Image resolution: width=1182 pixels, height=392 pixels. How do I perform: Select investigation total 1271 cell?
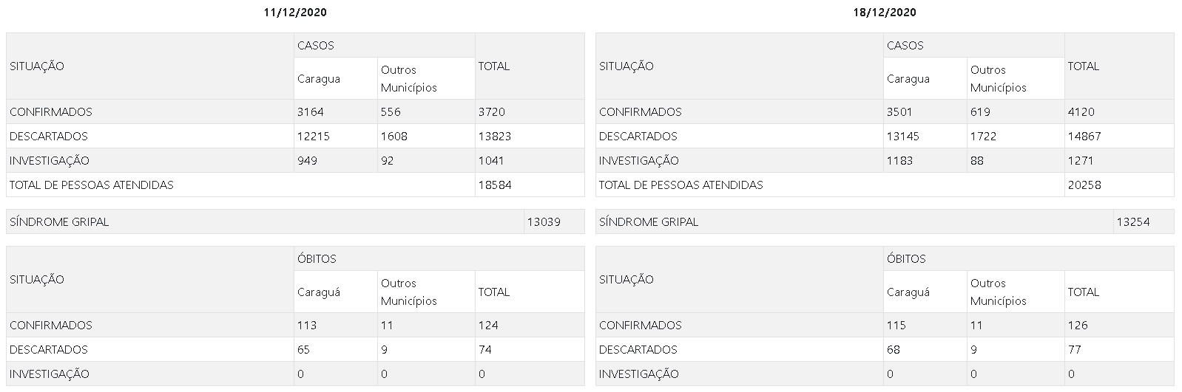[1119, 161]
